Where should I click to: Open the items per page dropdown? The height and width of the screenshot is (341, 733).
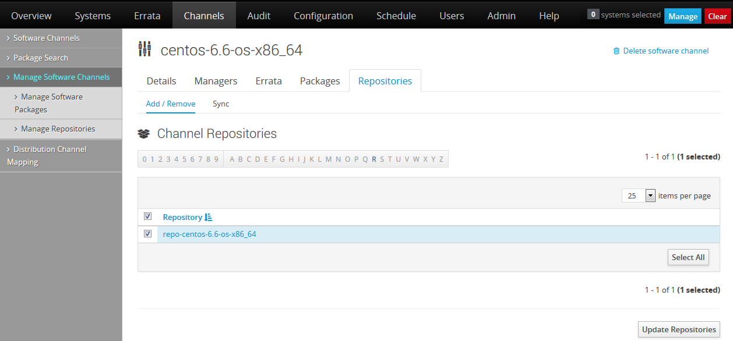[639, 196]
